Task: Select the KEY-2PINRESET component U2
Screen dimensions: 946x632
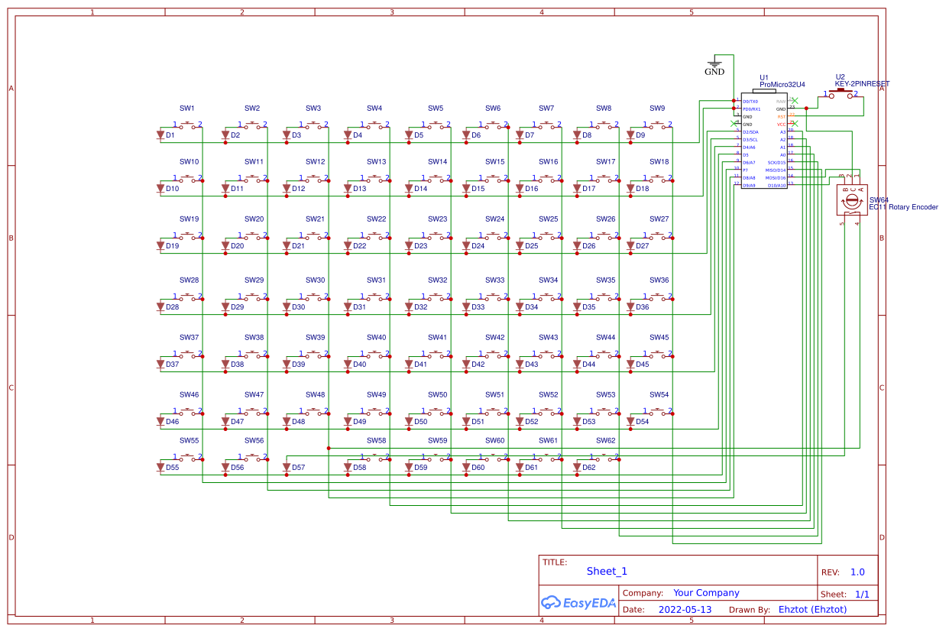Action: [x=841, y=93]
